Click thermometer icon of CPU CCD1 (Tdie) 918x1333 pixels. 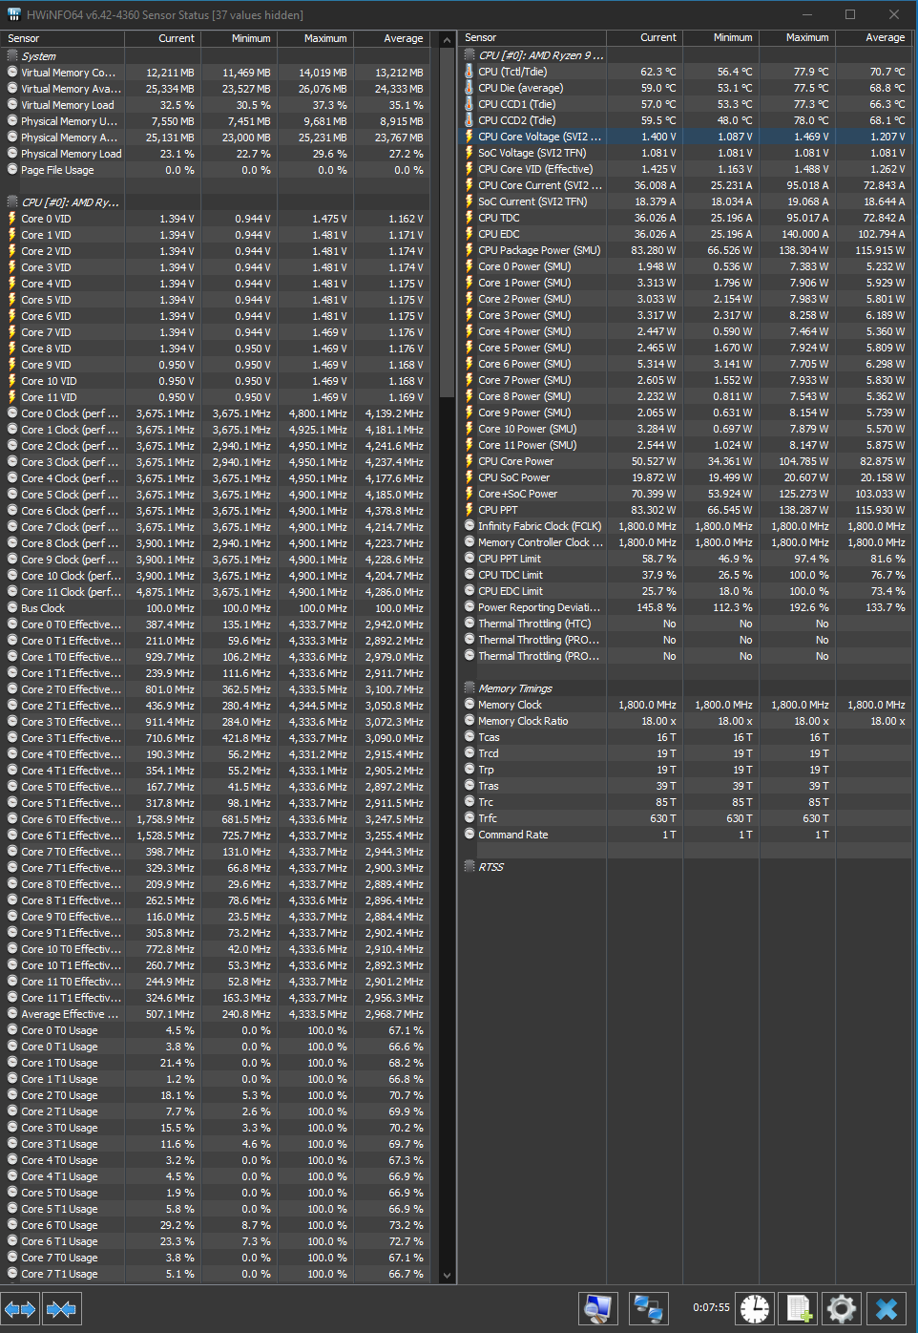[469, 103]
